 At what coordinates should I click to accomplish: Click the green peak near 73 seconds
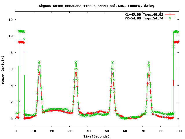coord(149,62)
